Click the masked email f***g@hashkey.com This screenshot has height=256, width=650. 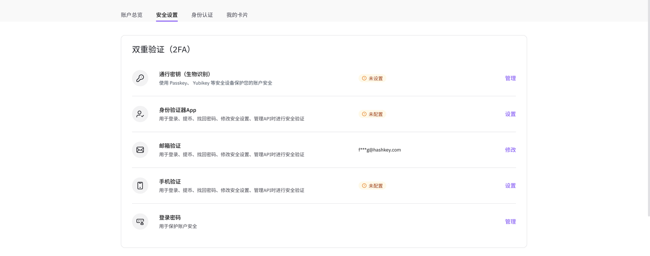pos(379,150)
